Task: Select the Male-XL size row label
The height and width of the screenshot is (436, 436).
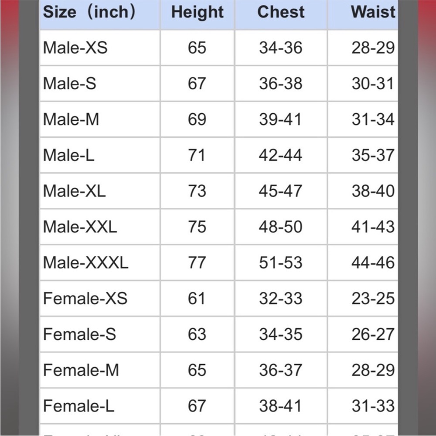Action: coord(74,191)
